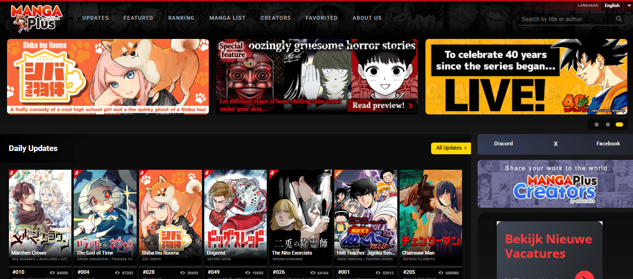Click the search magnifier icon

coord(619,19)
